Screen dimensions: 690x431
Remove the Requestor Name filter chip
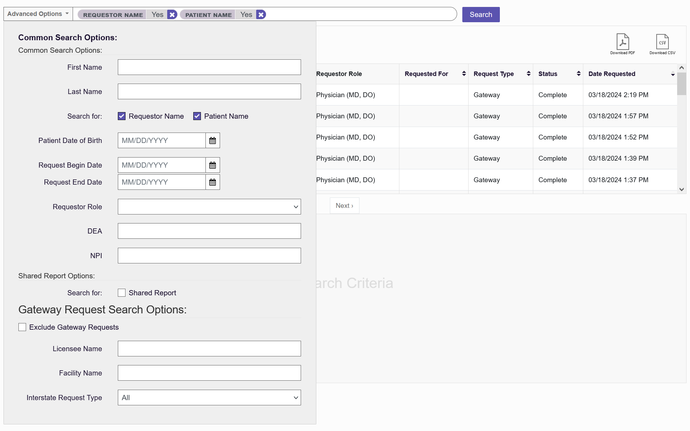(172, 15)
